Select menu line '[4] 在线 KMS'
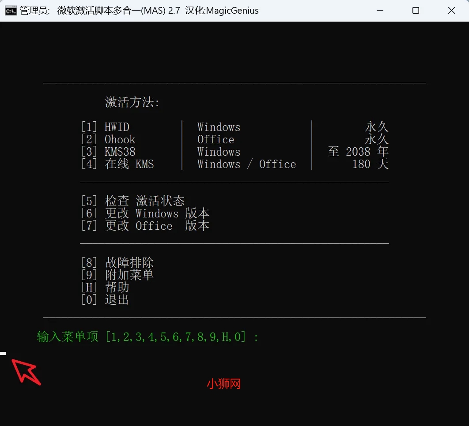The height and width of the screenshot is (426, 469). (x=117, y=164)
